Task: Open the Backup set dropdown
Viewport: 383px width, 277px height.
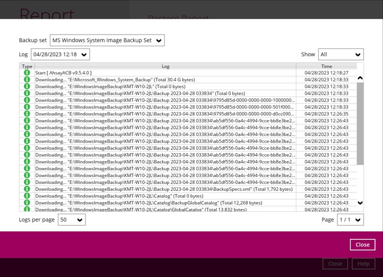Action: [107, 40]
